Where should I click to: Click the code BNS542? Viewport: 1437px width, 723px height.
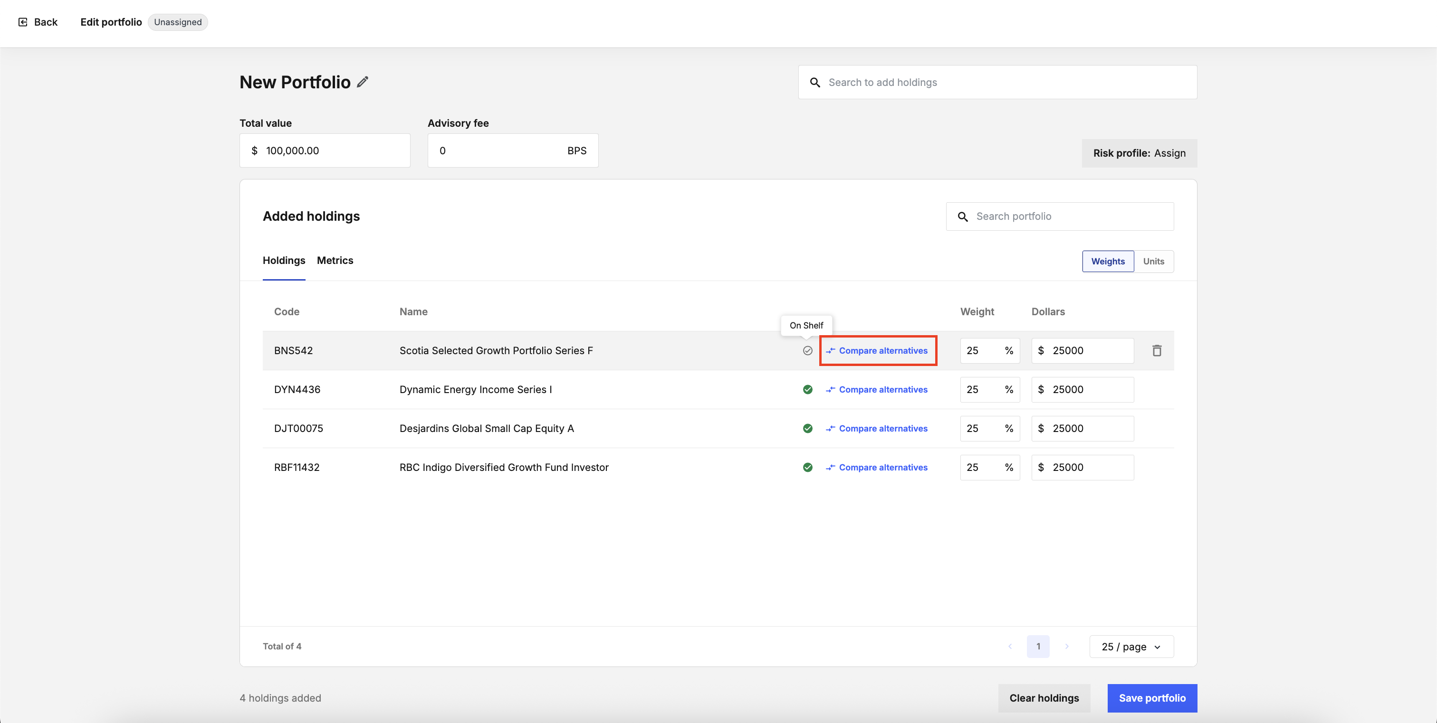(x=293, y=351)
